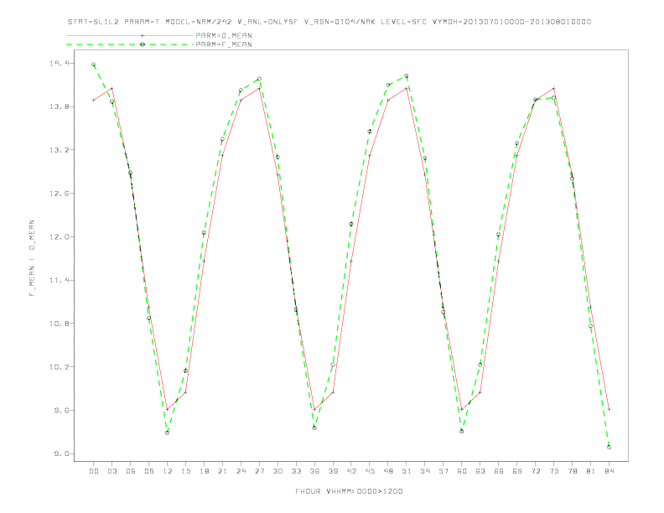Click the 12.6 y-axis tick value

[x=58, y=194]
